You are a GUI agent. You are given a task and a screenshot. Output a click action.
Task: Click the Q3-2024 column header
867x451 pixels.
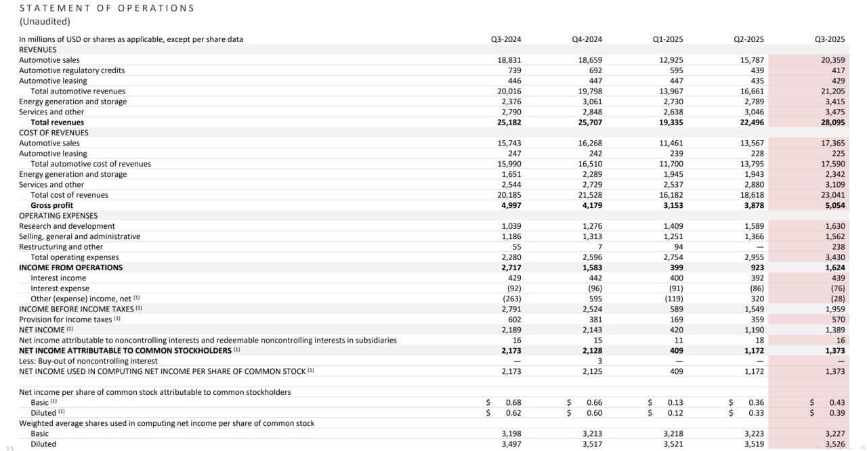506,39
